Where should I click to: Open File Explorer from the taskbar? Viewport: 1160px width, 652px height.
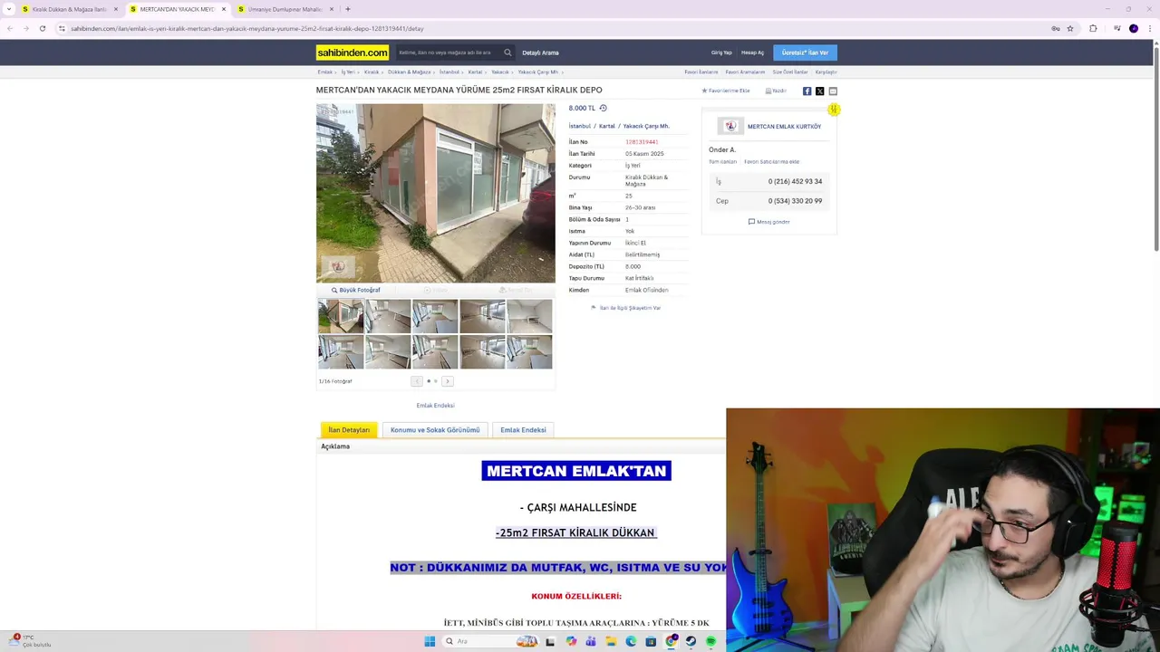pos(611,641)
